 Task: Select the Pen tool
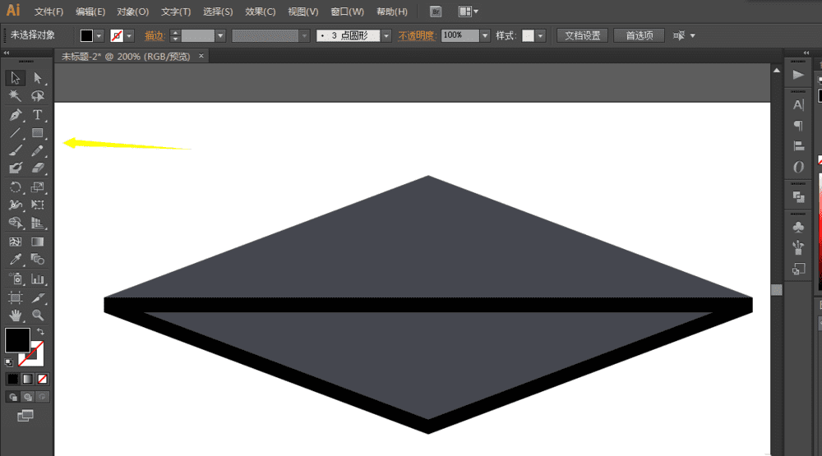pyautogui.click(x=16, y=115)
